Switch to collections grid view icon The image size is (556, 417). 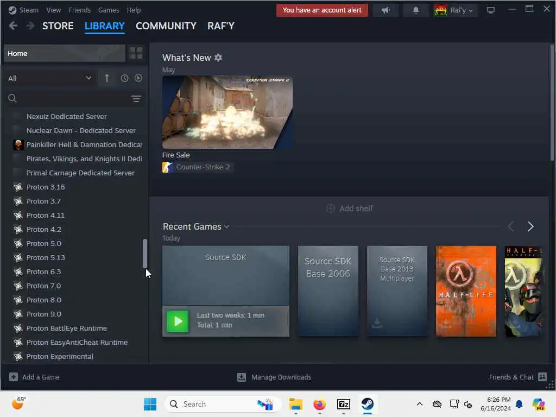point(136,53)
